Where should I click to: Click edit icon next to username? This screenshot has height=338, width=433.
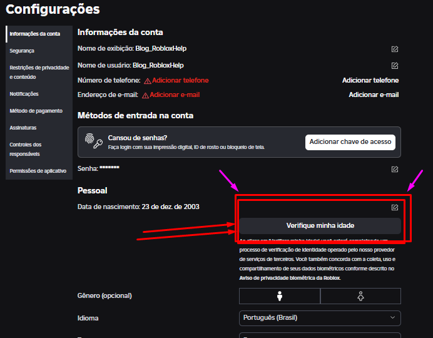point(394,65)
